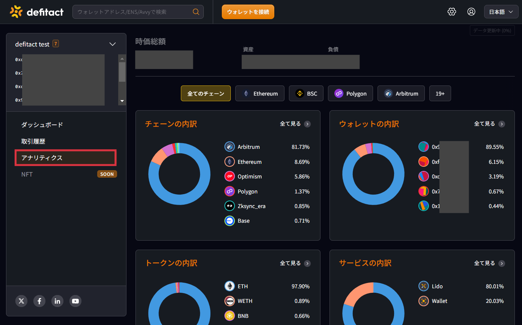Select the Polygon chain filter tab
Image resolution: width=522 pixels, height=325 pixels.
[x=351, y=93]
